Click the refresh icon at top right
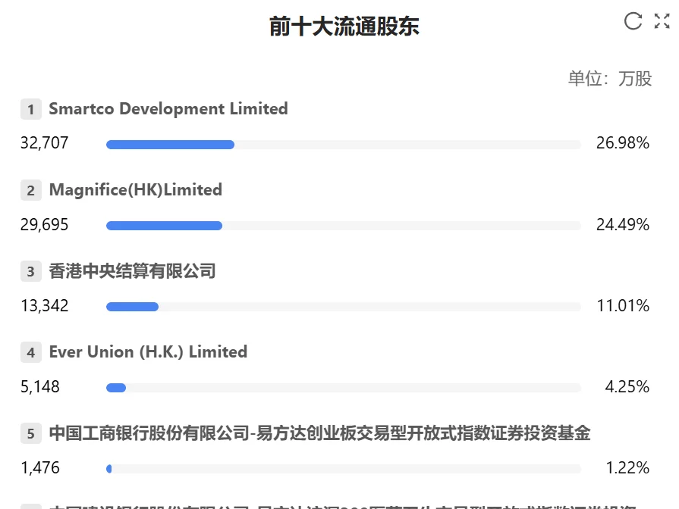Screen dimensions: 679x509 tap(633, 22)
